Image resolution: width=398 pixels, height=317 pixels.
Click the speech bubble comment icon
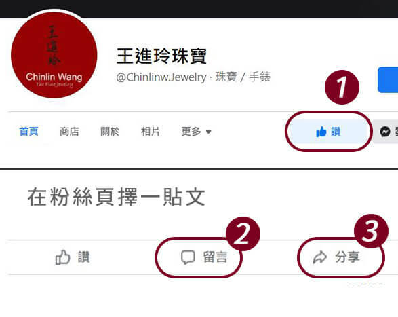188,257
